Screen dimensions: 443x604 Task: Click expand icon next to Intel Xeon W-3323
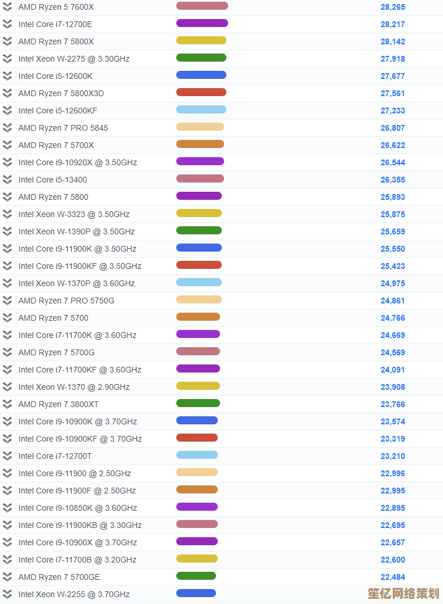tap(7, 214)
